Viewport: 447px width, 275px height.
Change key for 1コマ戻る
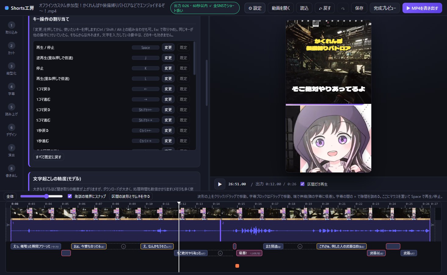coord(168,89)
